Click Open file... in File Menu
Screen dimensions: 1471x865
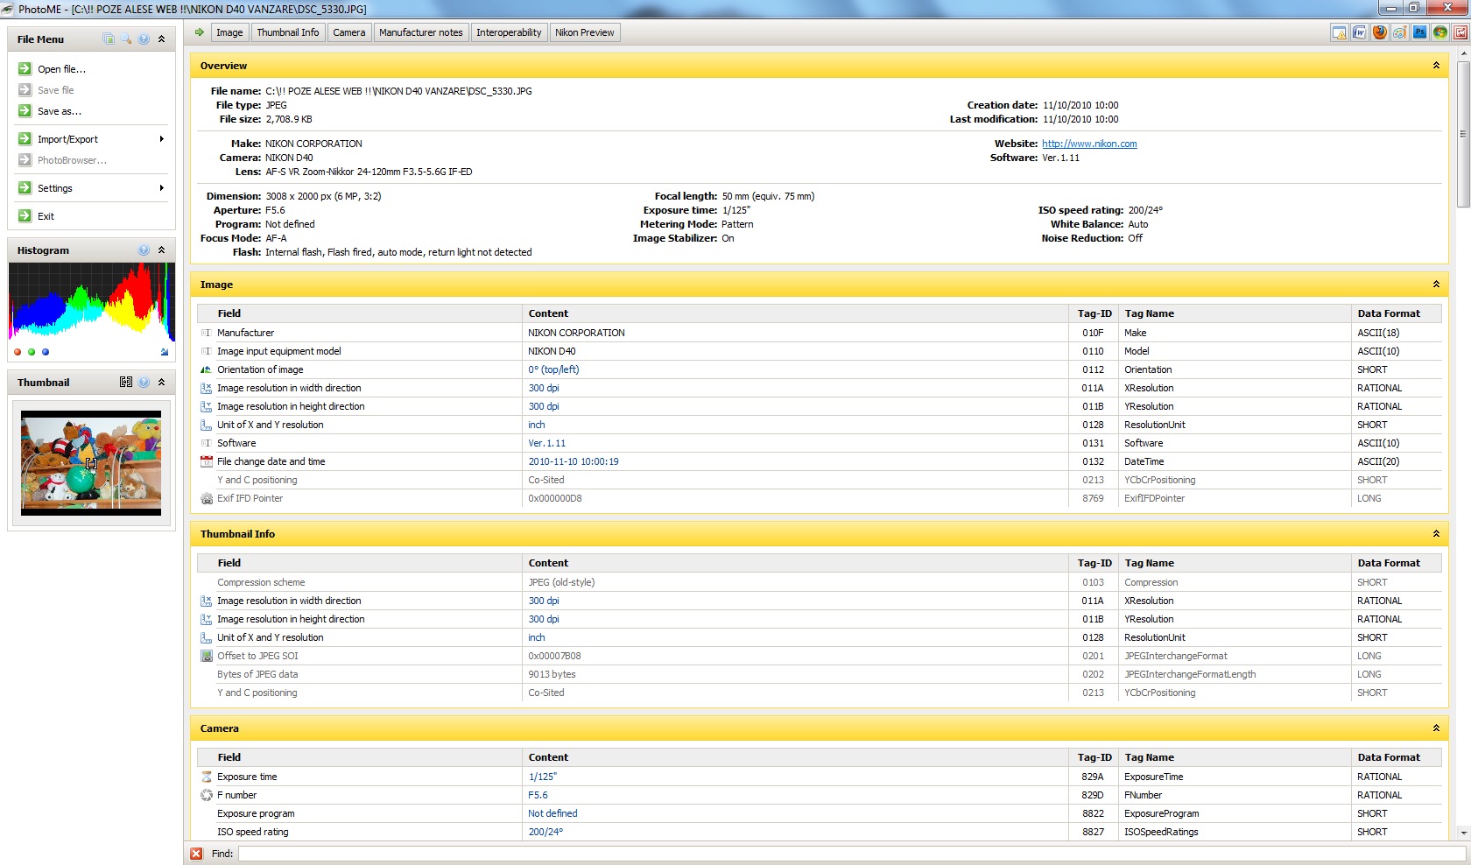tap(61, 69)
